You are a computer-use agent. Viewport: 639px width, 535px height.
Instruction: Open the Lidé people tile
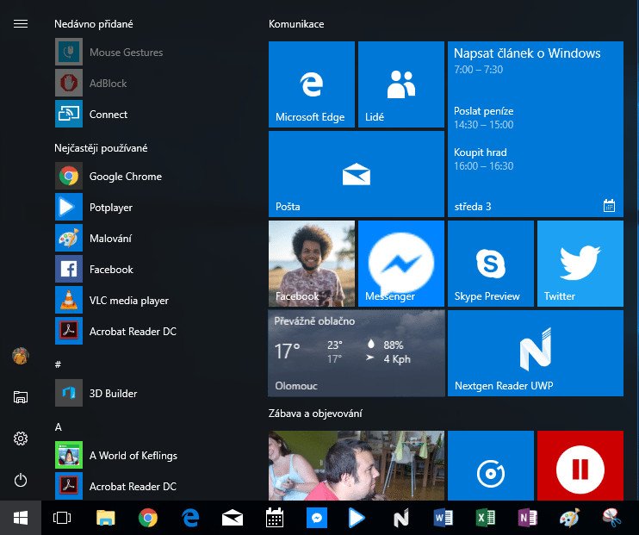pyautogui.click(x=401, y=84)
